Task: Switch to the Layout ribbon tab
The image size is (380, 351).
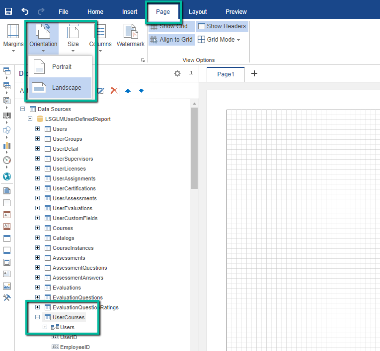Action: click(198, 11)
